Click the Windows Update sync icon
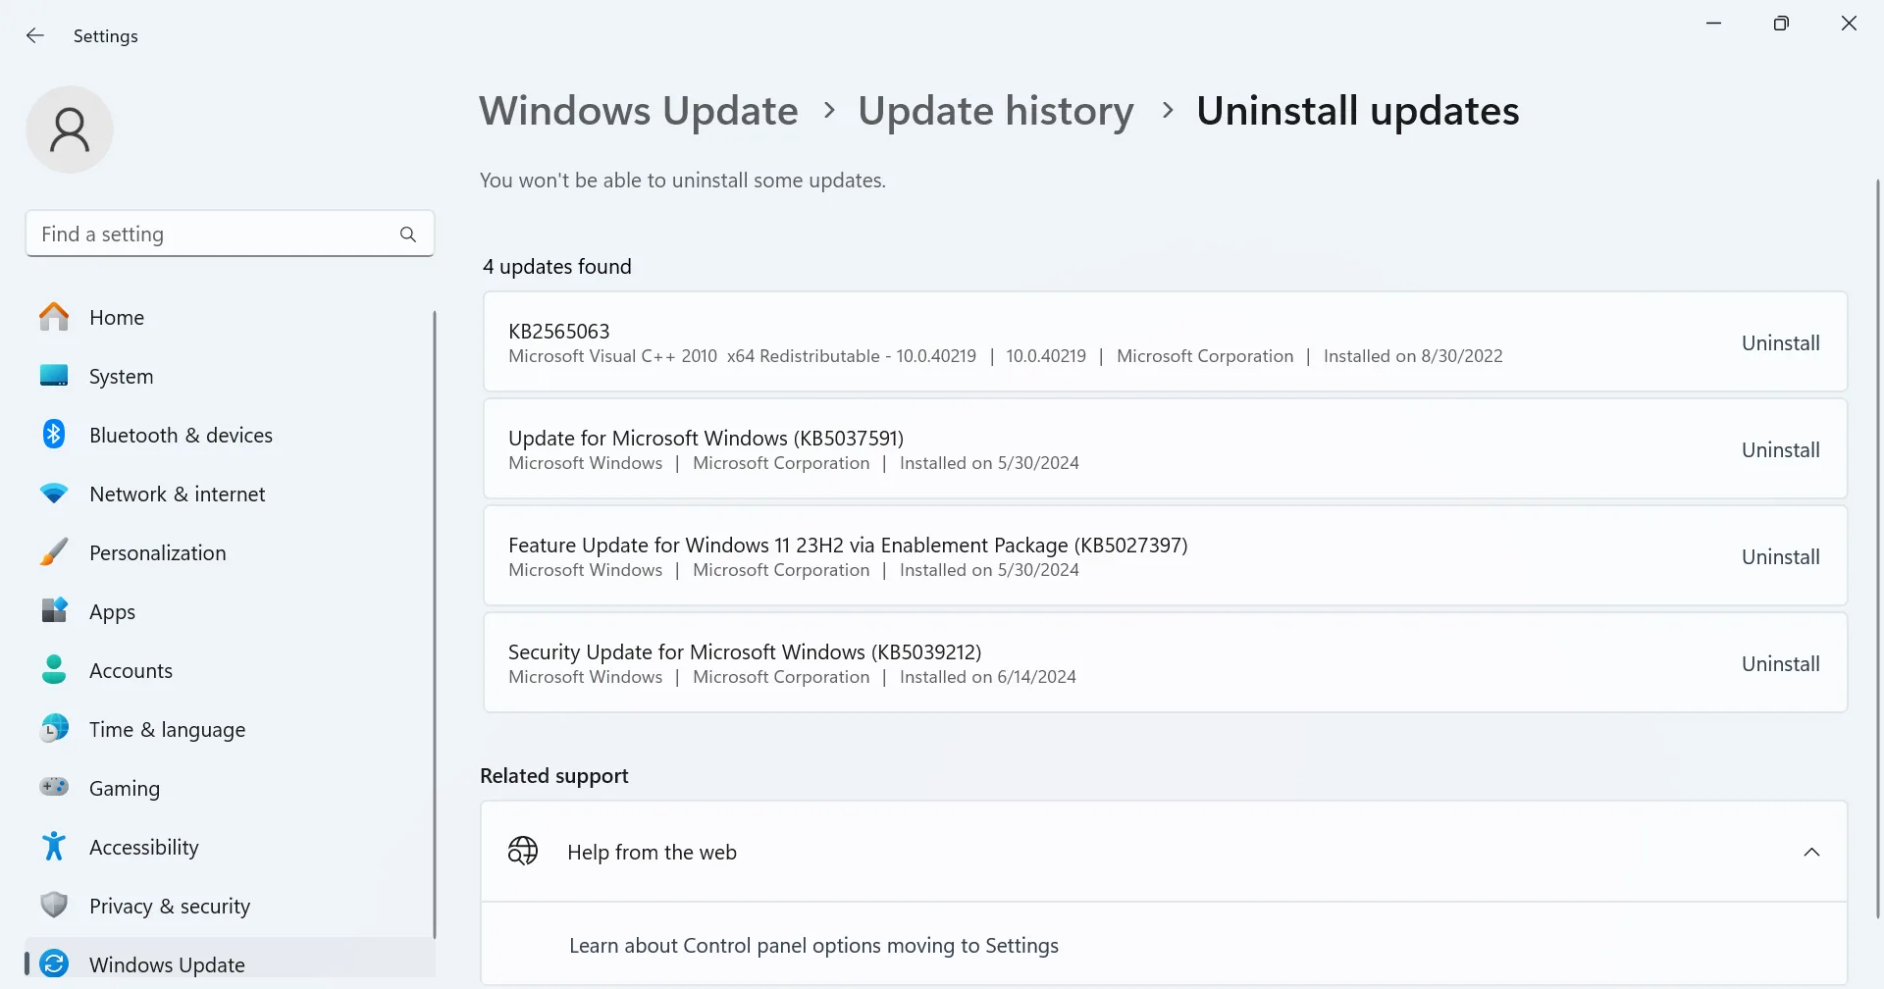This screenshot has width=1884, height=989. click(54, 963)
